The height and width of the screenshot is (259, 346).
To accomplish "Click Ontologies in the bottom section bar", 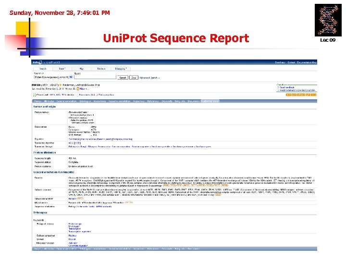I will (x=85, y=249).
